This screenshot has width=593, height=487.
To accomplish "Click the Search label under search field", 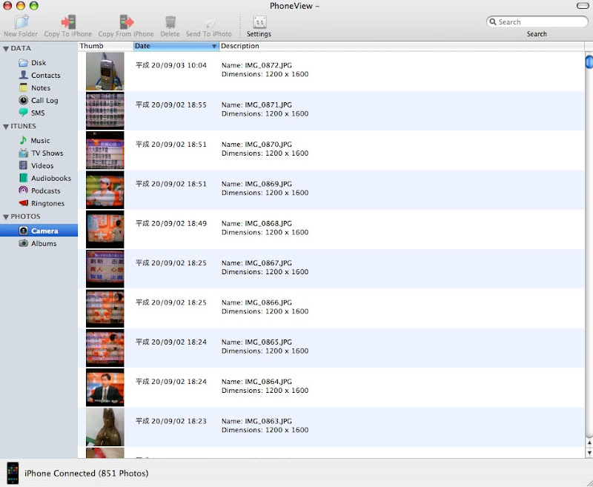I will point(537,34).
